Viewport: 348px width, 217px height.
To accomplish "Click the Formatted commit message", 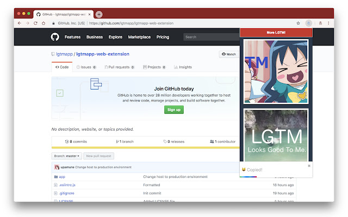I will tap(152, 185).
